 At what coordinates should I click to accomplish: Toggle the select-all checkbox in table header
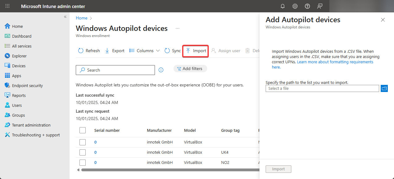(83, 130)
